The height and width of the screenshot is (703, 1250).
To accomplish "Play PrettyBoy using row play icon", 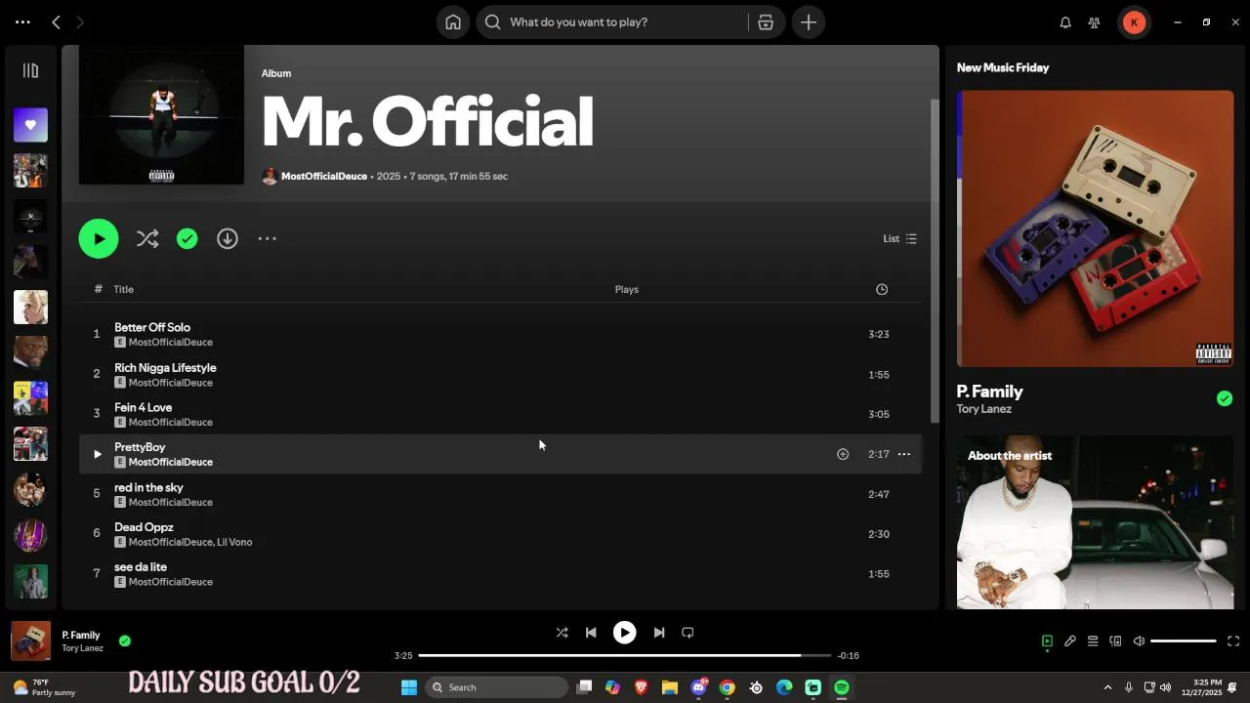I will (97, 454).
